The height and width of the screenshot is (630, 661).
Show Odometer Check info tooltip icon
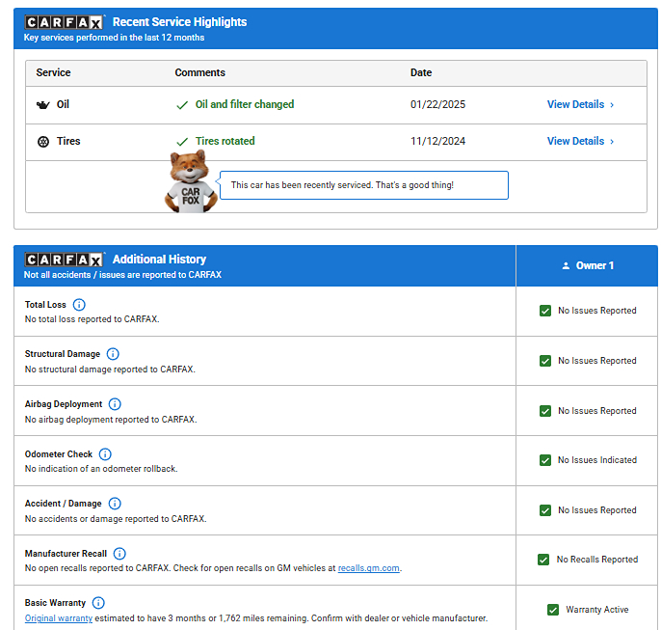point(105,454)
